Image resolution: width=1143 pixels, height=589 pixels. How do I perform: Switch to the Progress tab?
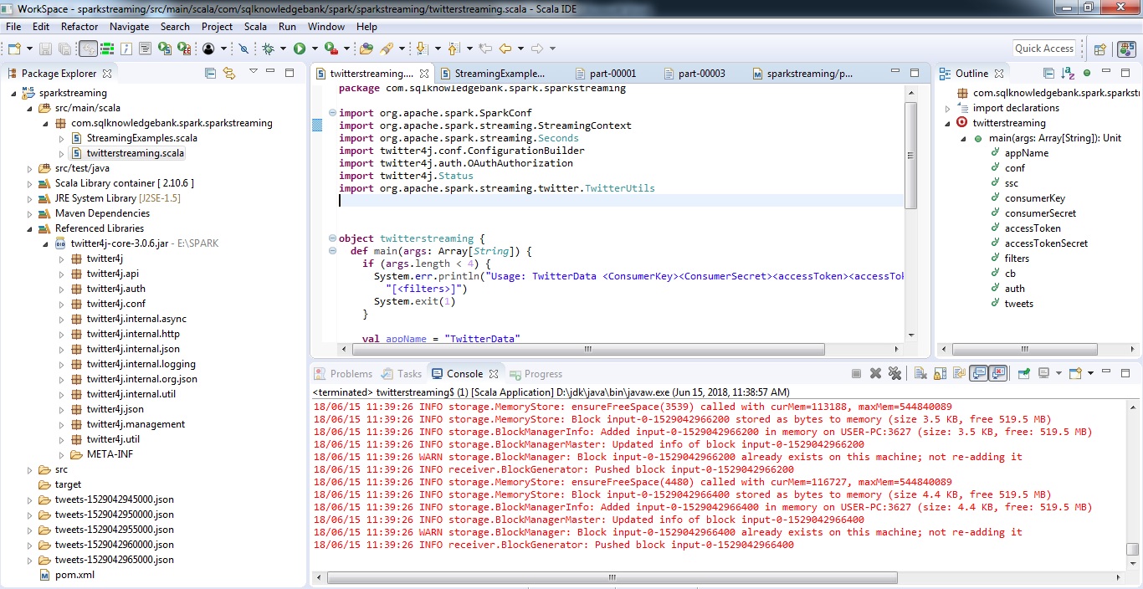tap(536, 374)
